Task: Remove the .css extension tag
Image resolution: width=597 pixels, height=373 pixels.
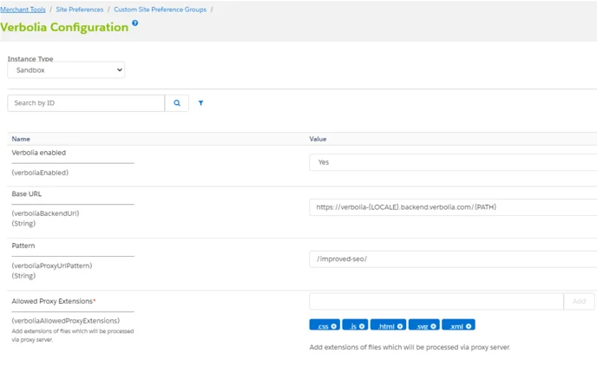Action: point(333,326)
